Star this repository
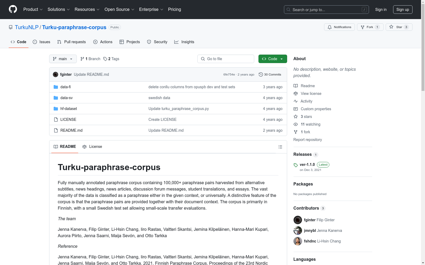425x265 pixels. [399, 27]
